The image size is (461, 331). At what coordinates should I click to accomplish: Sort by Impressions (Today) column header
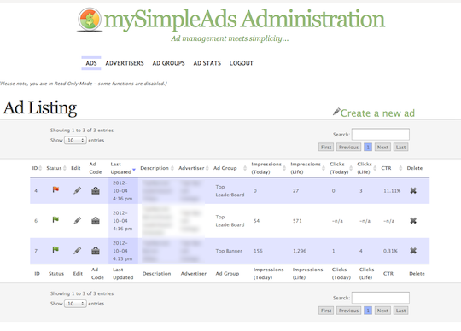pyautogui.click(x=268, y=168)
